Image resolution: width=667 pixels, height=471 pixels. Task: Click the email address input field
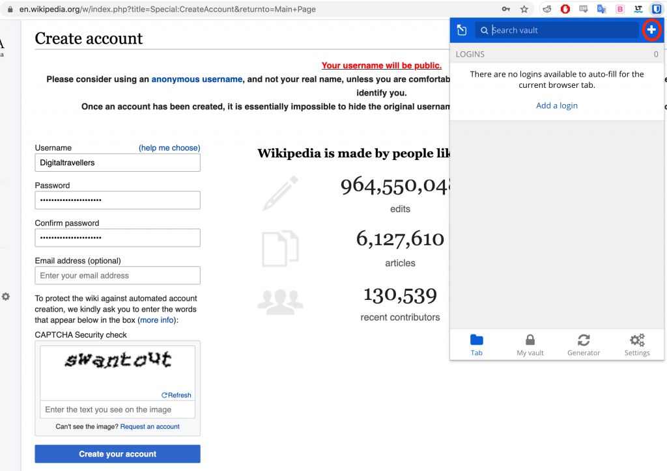coord(117,276)
